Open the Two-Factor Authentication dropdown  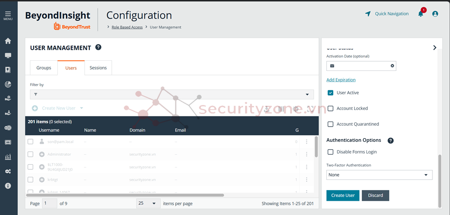[x=379, y=175]
